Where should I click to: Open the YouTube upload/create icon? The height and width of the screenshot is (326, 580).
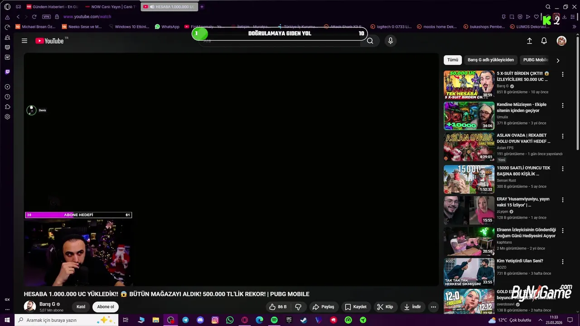pos(529,41)
